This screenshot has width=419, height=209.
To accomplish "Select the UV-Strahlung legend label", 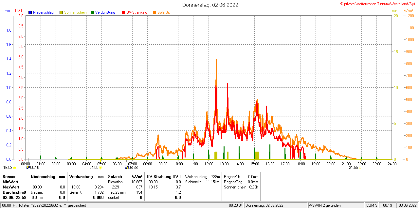I will [x=137, y=12].
